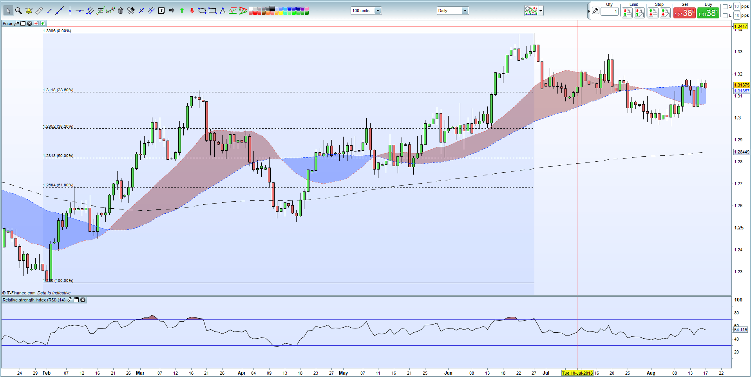The height and width of the screenshot is (377, 751).
Task: Click the Relative strength index (RSI) title
Action: click(x=34, y=300)
